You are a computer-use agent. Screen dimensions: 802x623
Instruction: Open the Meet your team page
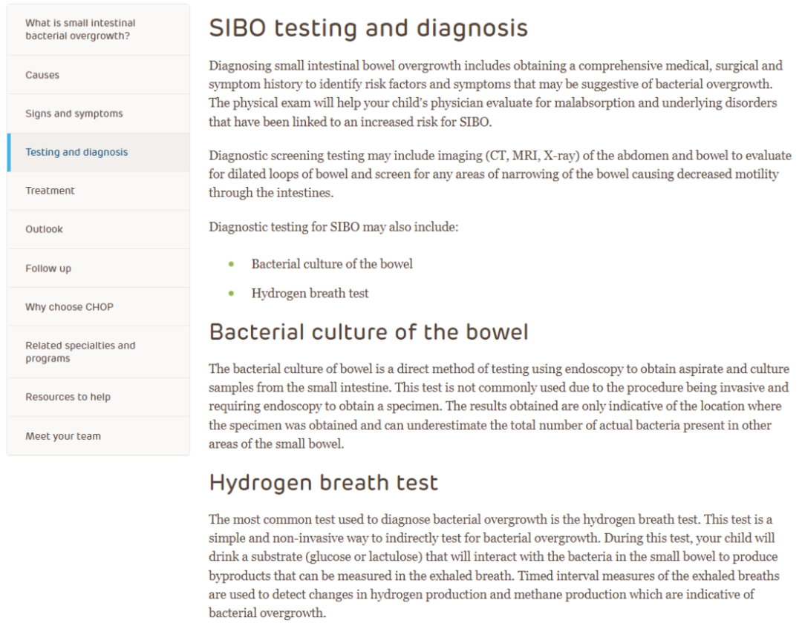[63, 436]
